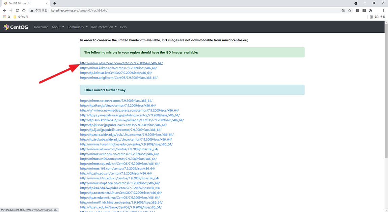Open the mirror01.idc.hinet.net link
Viewport: 388px width, 212px height.
click(x=121, y=202)
